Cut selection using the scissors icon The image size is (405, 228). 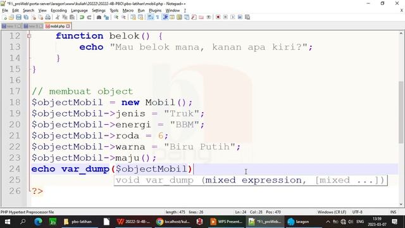coord(58,17)
